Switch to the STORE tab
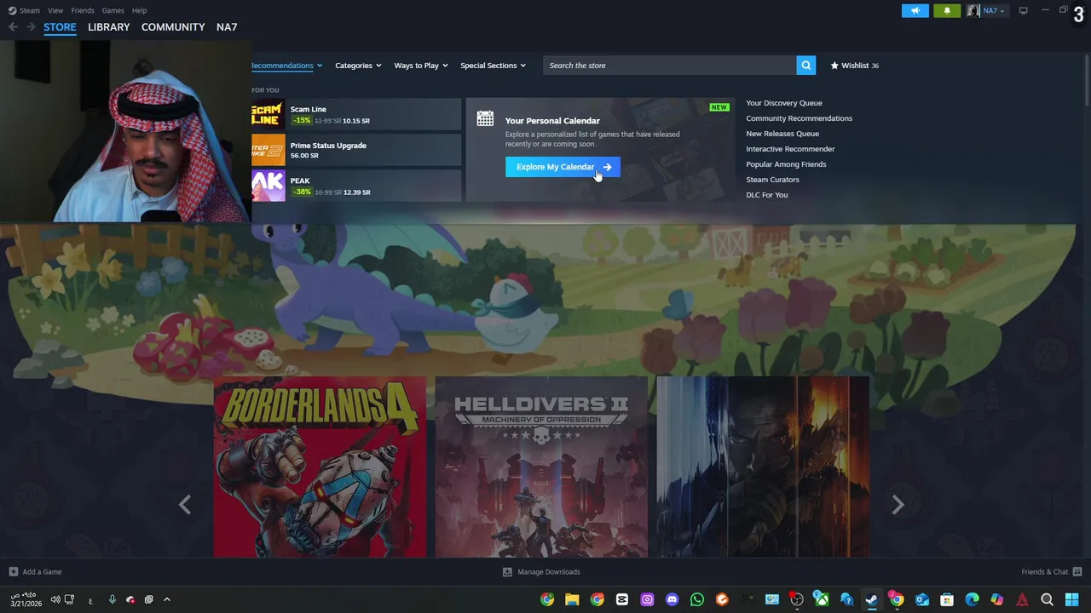This screenshot has width=1091, height=613. [x=60, y=27]
